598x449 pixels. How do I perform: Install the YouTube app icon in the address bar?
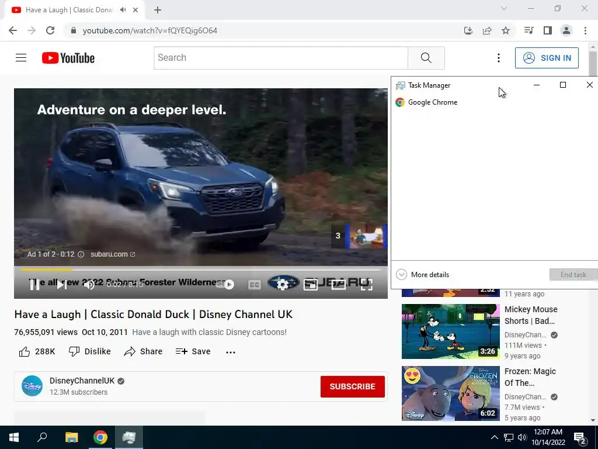468,30
